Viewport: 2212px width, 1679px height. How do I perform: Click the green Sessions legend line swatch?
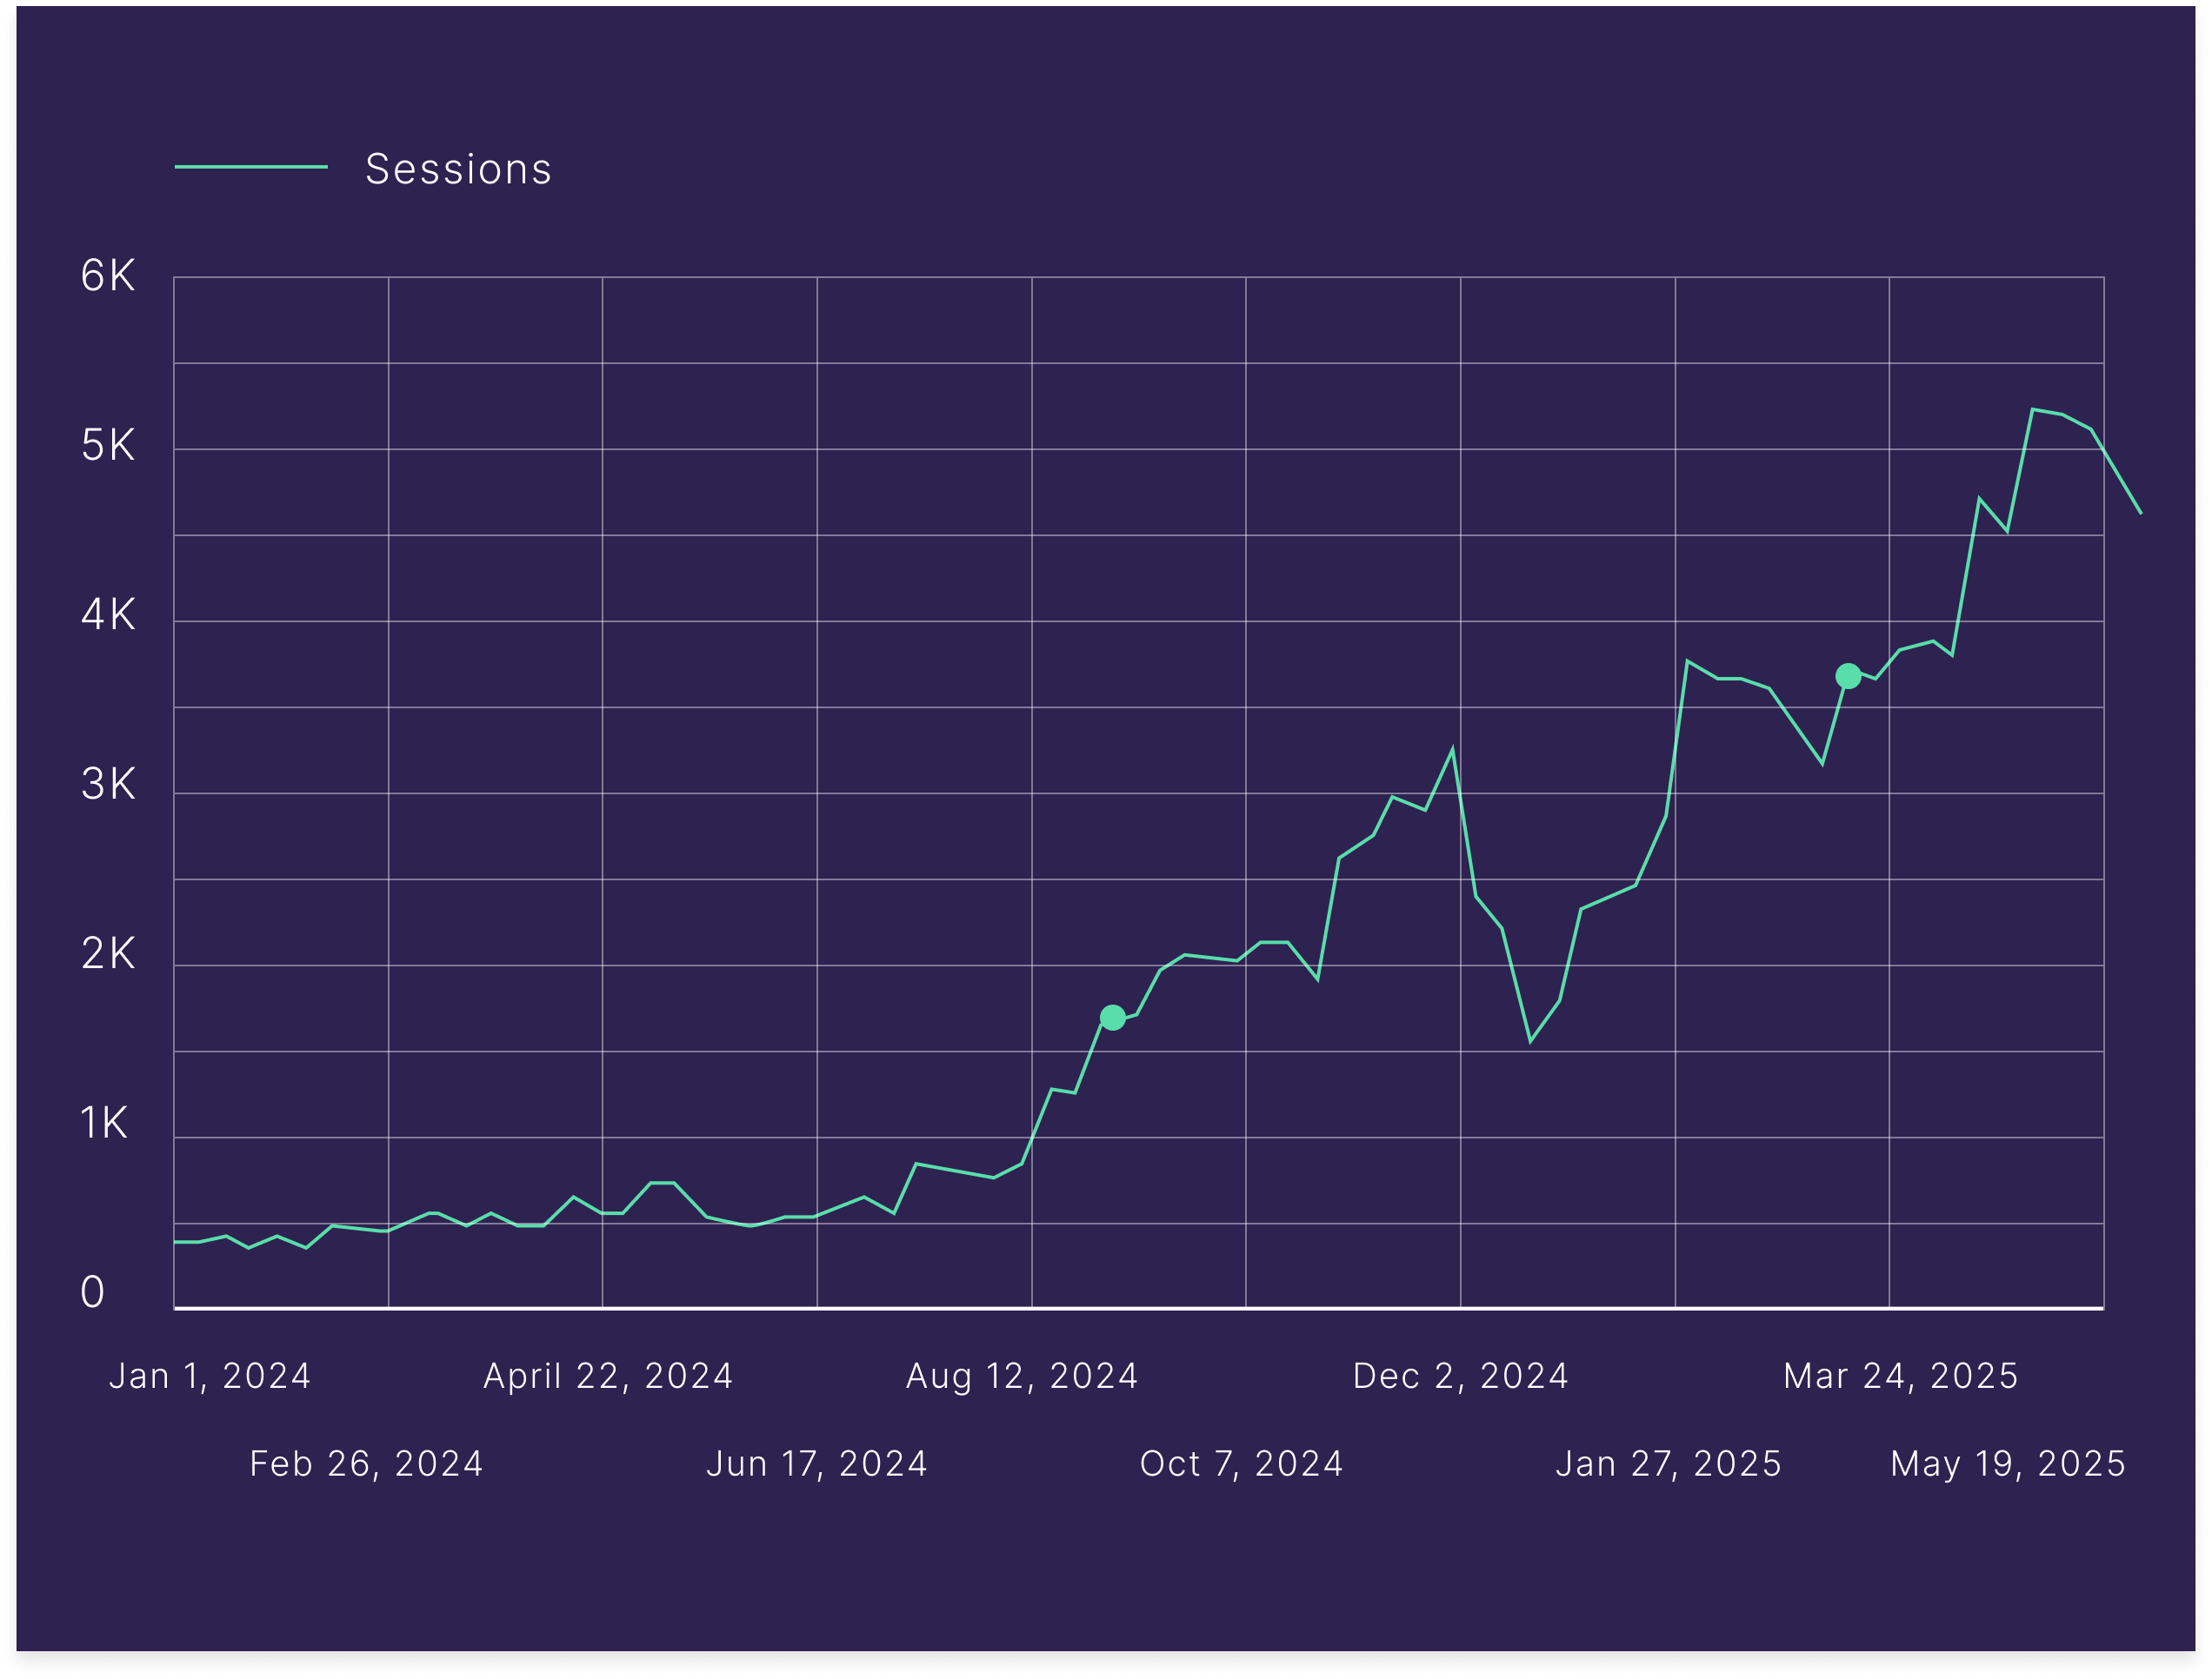click(251, 167)
